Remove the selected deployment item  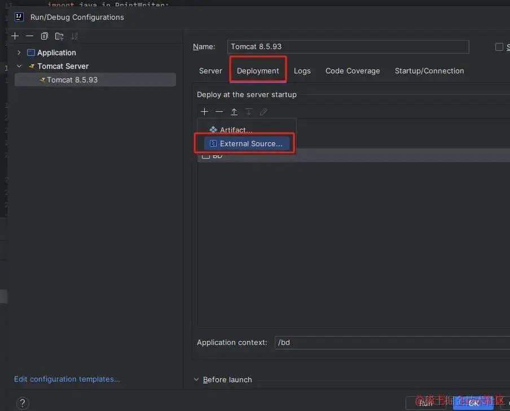tap(219, 112)
